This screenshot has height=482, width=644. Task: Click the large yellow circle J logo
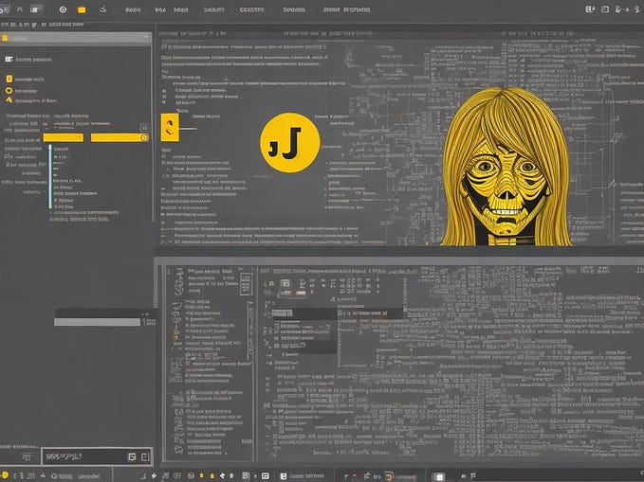pos(290,142)
